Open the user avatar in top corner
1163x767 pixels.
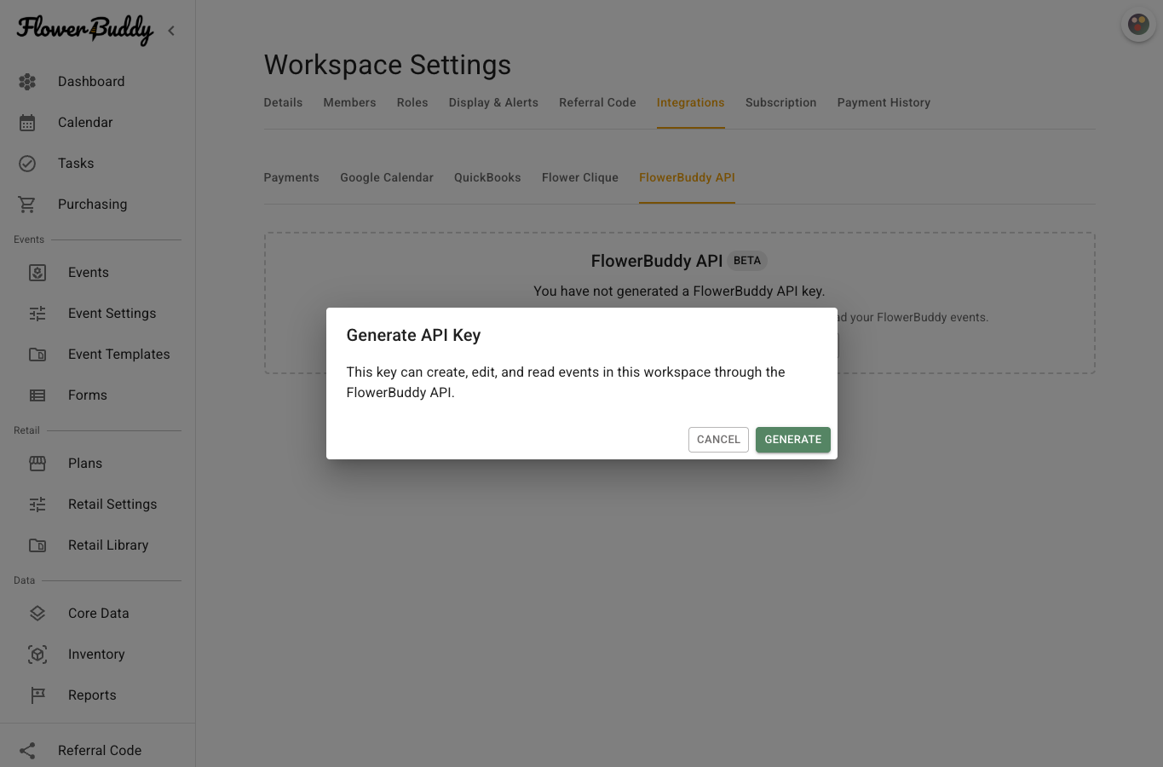[1138, 25]
